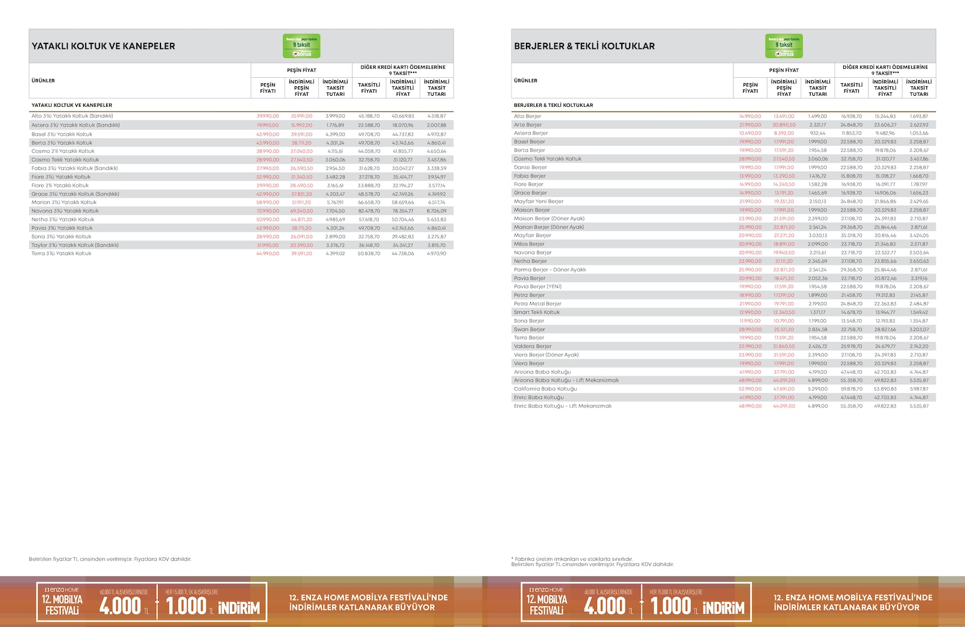The width and height of the screenshot is (965, 627).
Task: Click the "Taylor 3'lü Yataklı Koltuk (Sandıklı)" product name
Action: [x=75, y=245]
